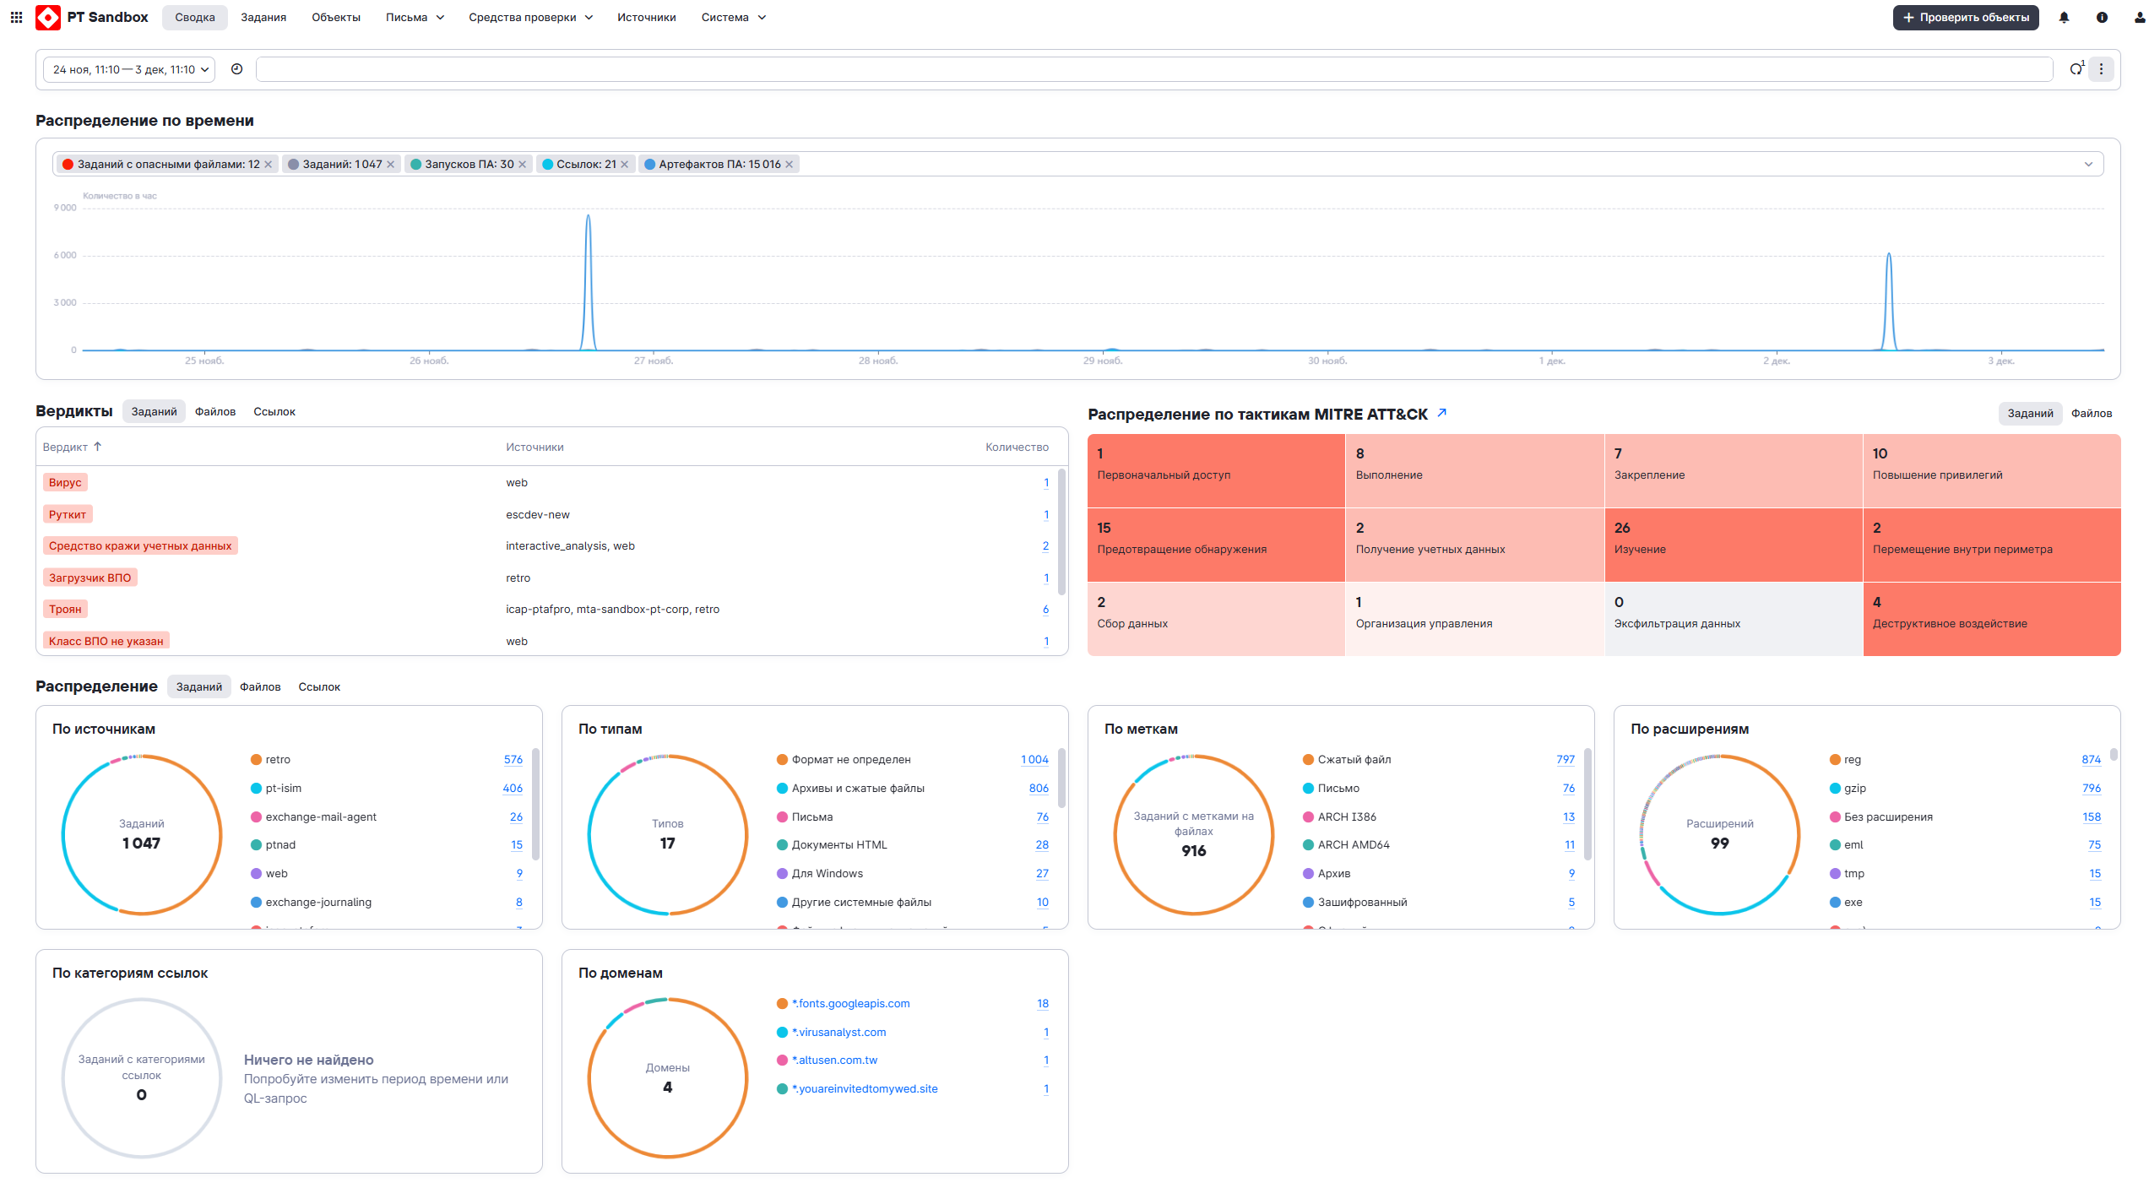
Task: Open the date range dropdown
Action: pos(130,69)
